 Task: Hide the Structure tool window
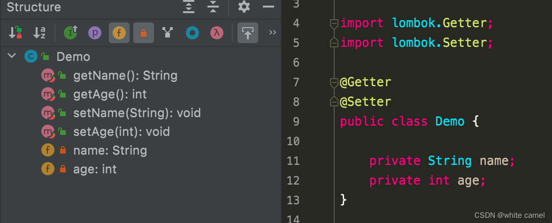268,7
